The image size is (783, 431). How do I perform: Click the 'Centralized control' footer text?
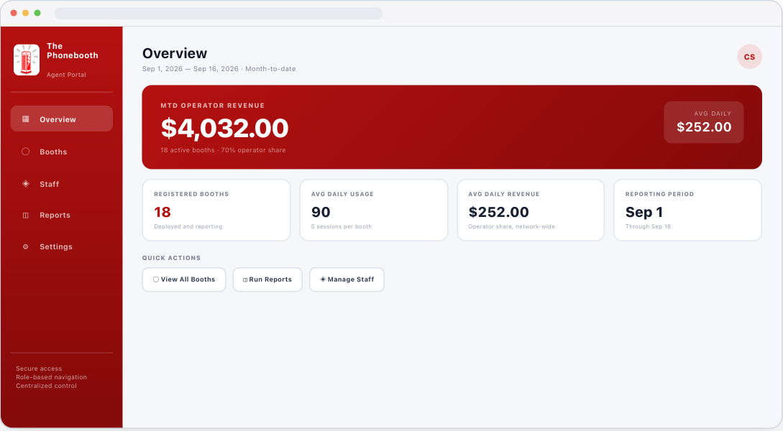47,386
